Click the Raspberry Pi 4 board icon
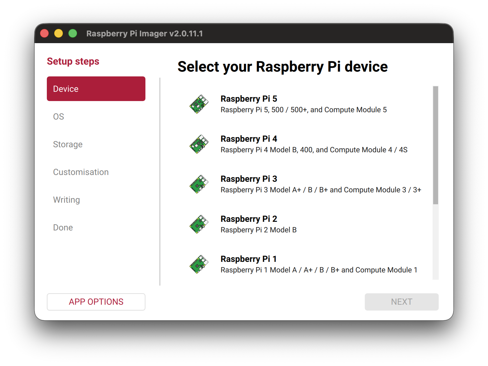The width and height of the screenshot is (488, 366). click(199, 144)
